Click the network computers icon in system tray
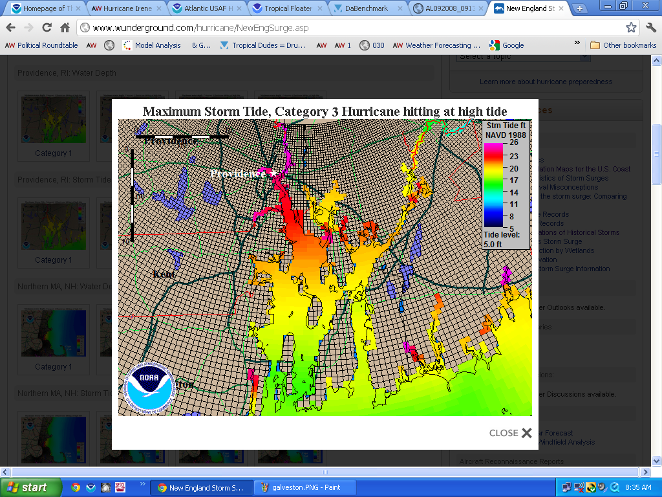The height and width of the screenshot is (497, 662). click(567, 488)
